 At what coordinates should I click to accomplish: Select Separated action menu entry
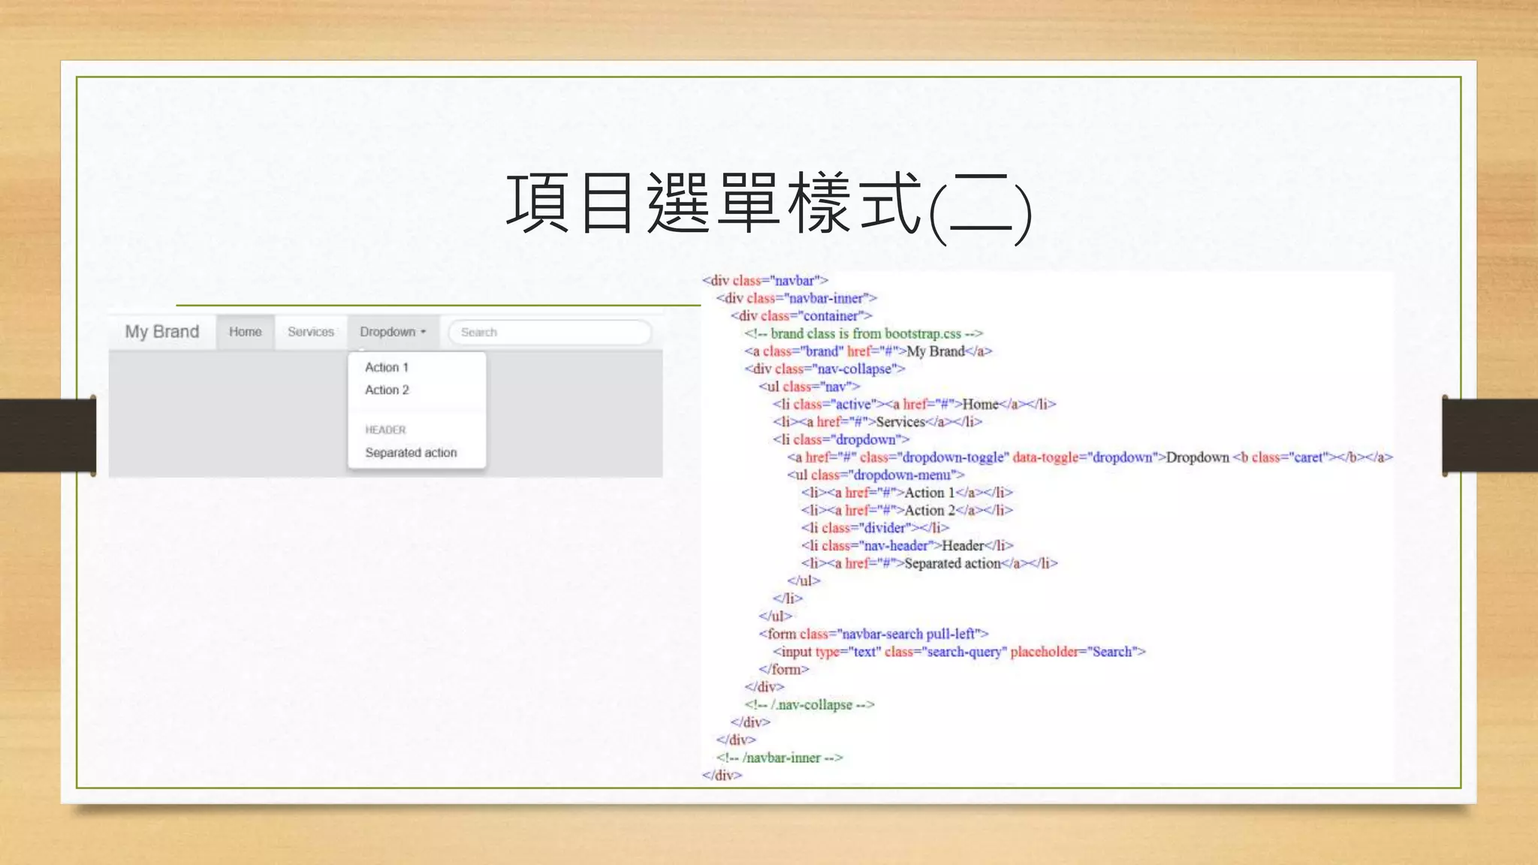click(x=411, y=453)
